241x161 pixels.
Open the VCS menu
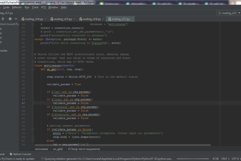click(43, 7)
